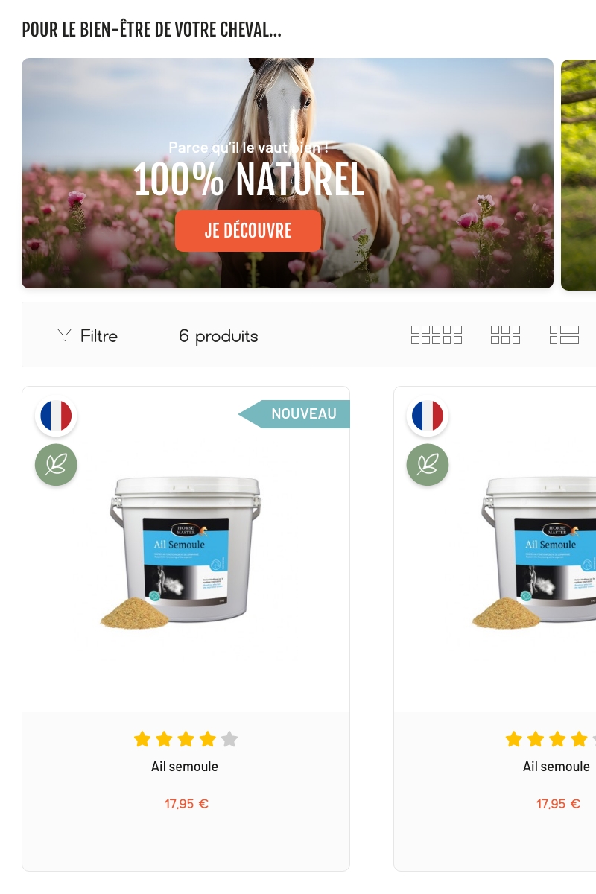Open the Filtre funnel icon
Image resolution: width=596 pixels, height=894 pixels.
(64, 335)
